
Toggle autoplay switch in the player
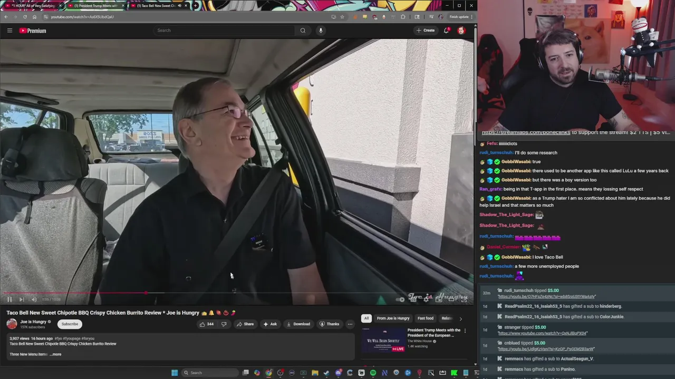[400, 300]
